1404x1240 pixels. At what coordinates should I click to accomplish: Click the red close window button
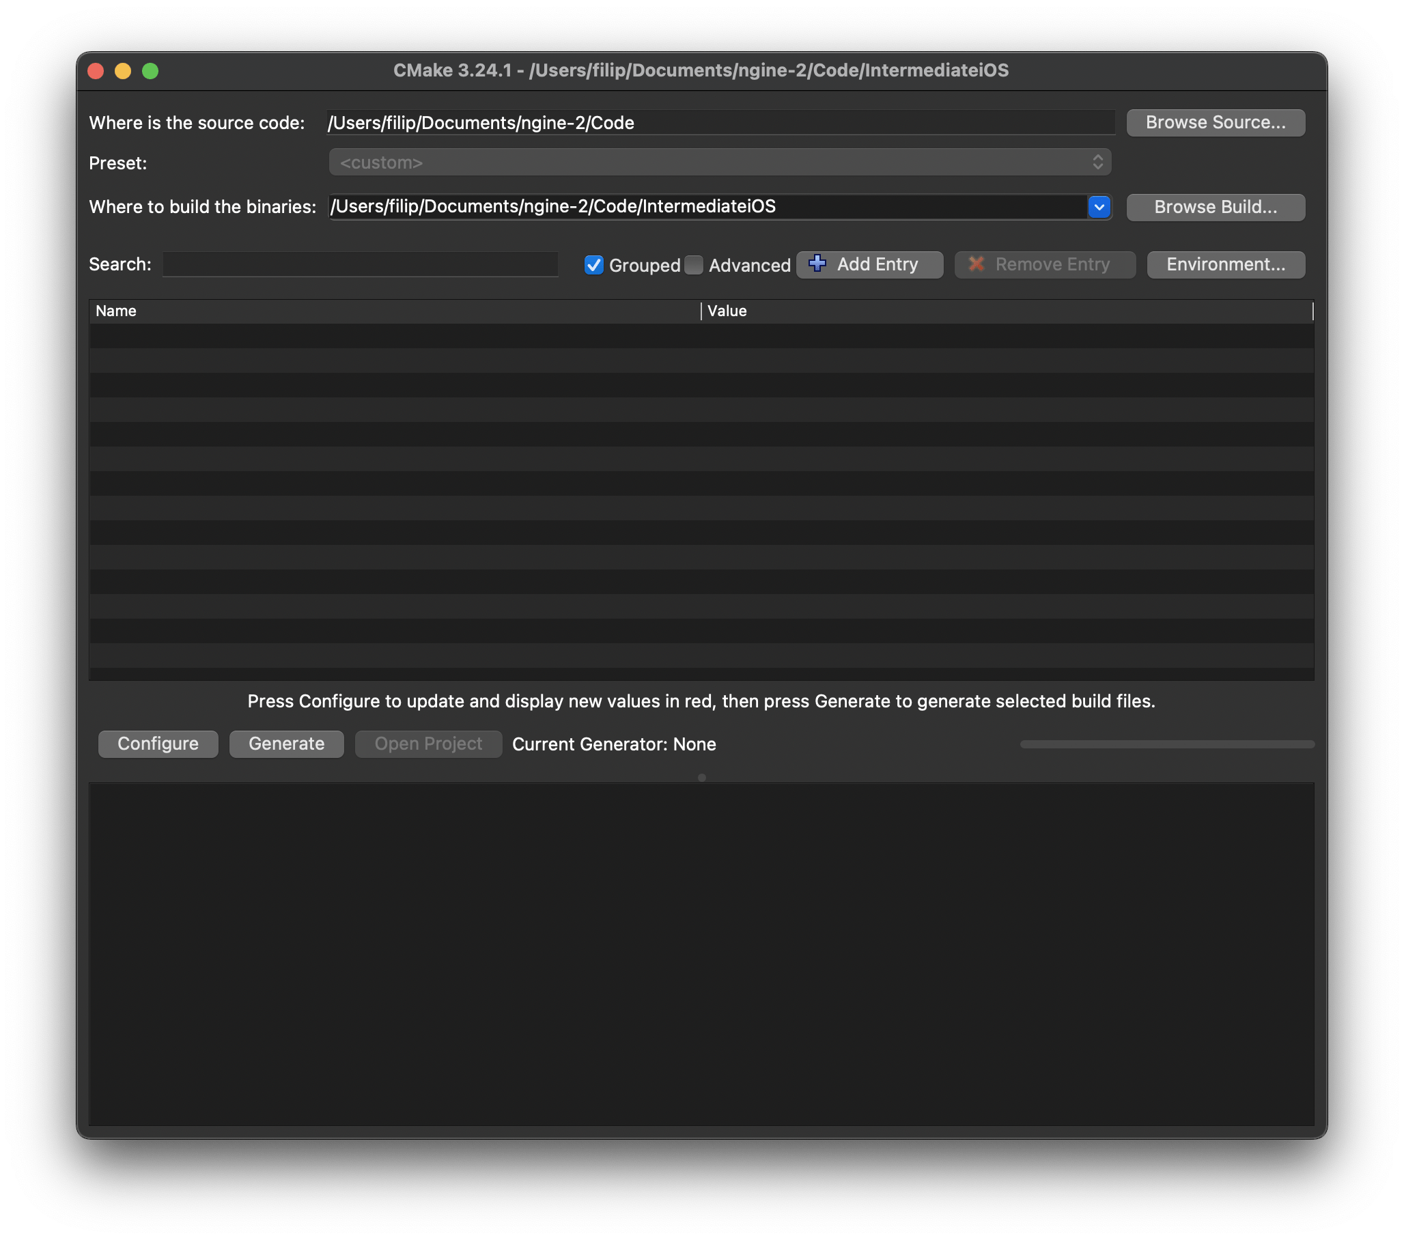96,71
